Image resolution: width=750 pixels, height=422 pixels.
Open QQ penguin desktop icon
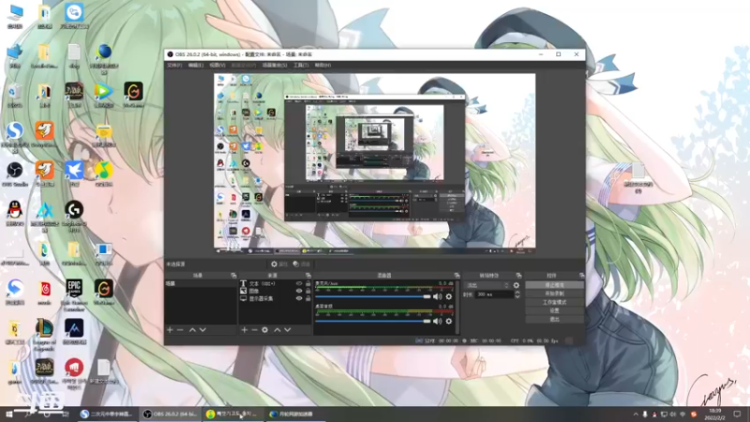point(15,214)
